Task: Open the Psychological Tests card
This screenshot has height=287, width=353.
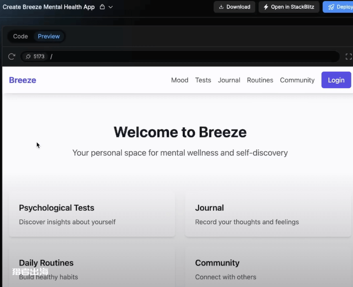Action: tap(92, 214)
